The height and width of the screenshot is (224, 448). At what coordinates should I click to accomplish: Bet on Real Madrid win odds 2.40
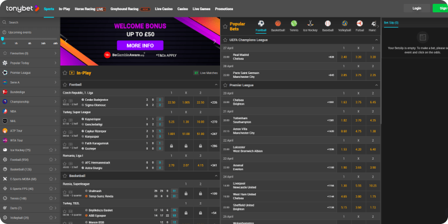pyautogui.click(x=344, y=57)
